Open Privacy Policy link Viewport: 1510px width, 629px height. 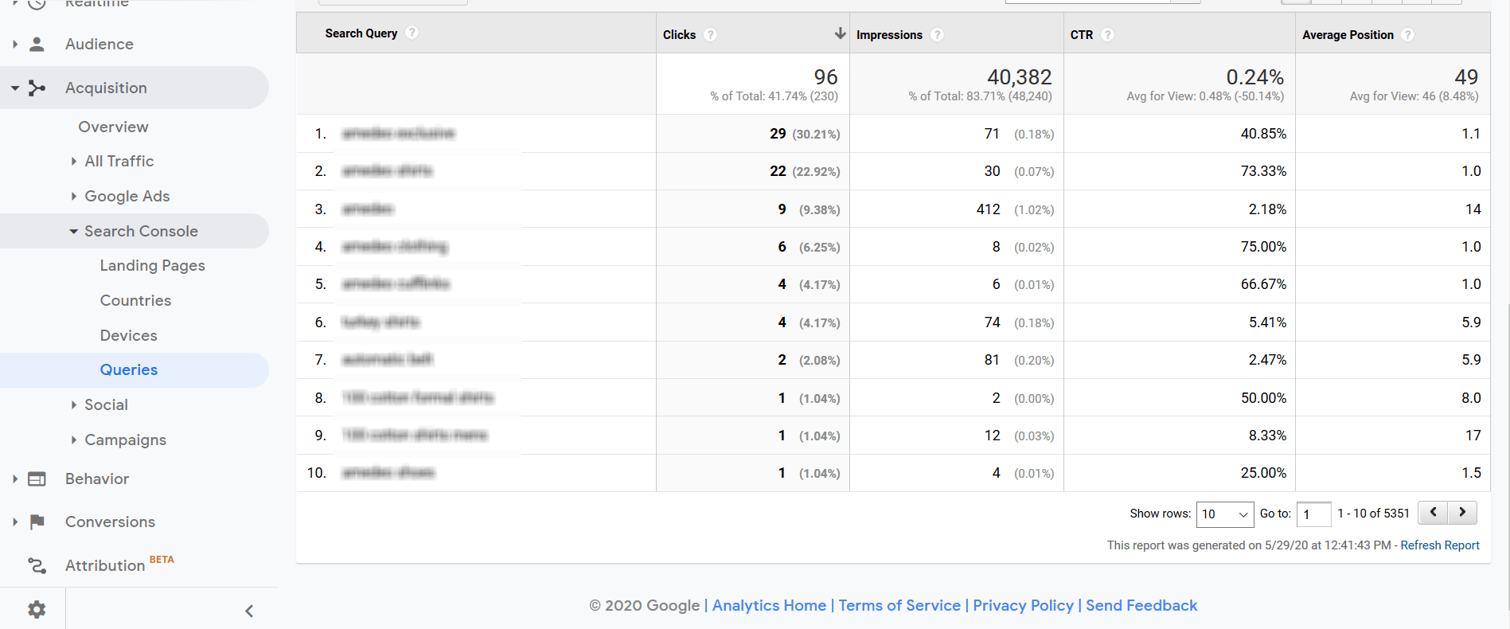[x=1023, y=605]
